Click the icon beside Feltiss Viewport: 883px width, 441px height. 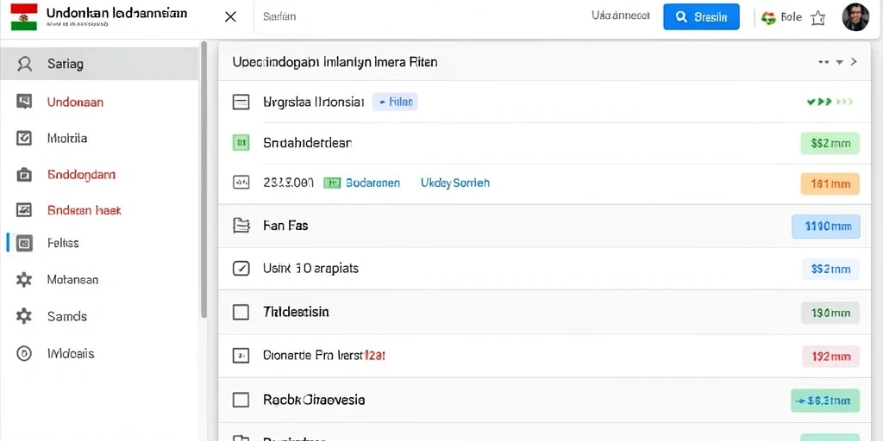tap(24, 244)
